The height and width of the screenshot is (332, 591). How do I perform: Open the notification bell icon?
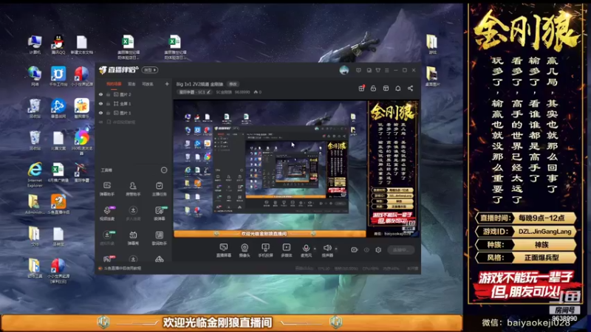coord(398,88)
